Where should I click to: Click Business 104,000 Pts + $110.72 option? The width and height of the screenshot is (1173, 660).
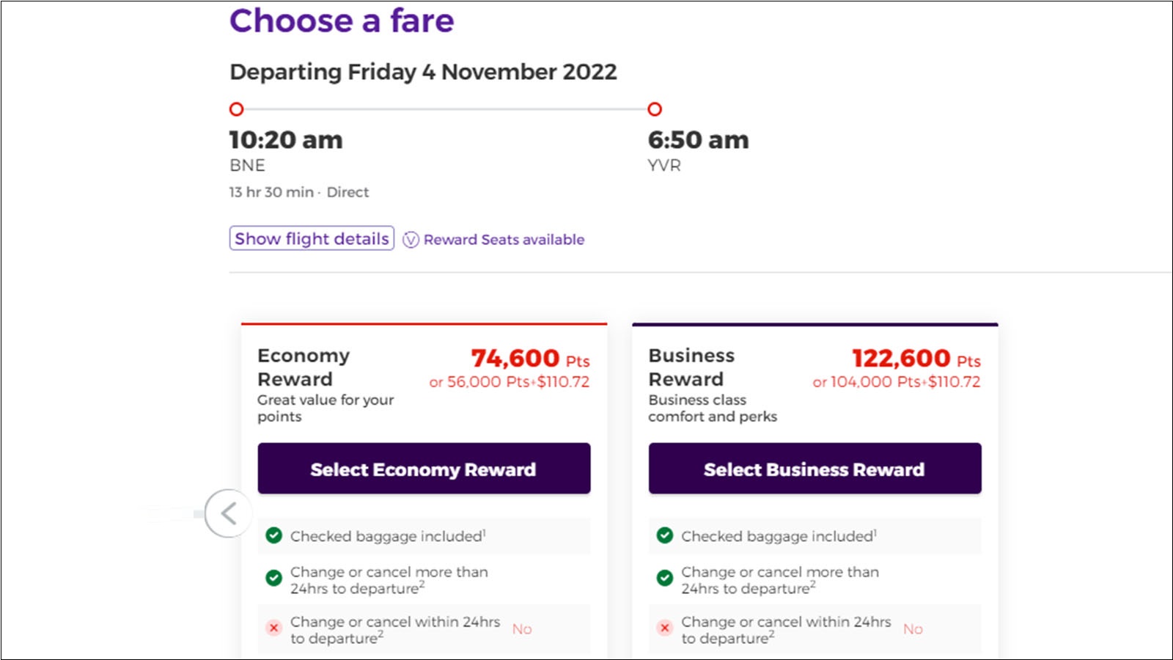pyautogui.click(x=897, y=382)
